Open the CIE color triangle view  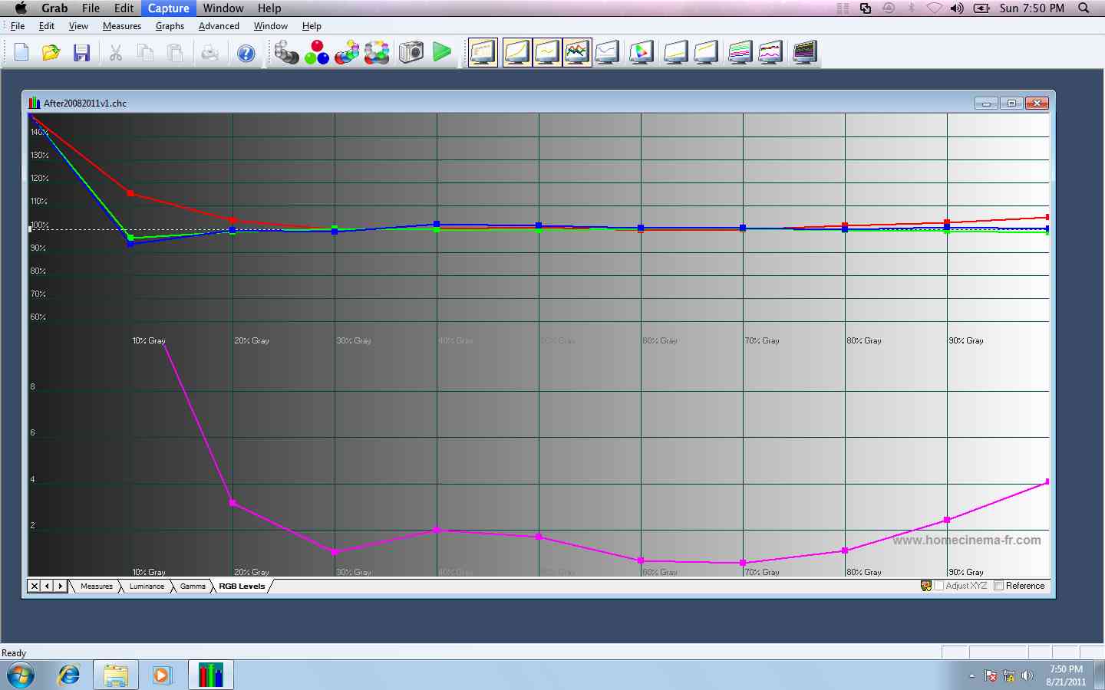click(x=642, y=52)
